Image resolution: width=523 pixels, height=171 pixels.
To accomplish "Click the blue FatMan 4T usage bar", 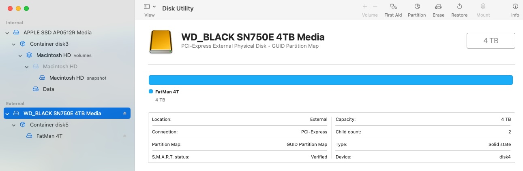I will [330, 80].
